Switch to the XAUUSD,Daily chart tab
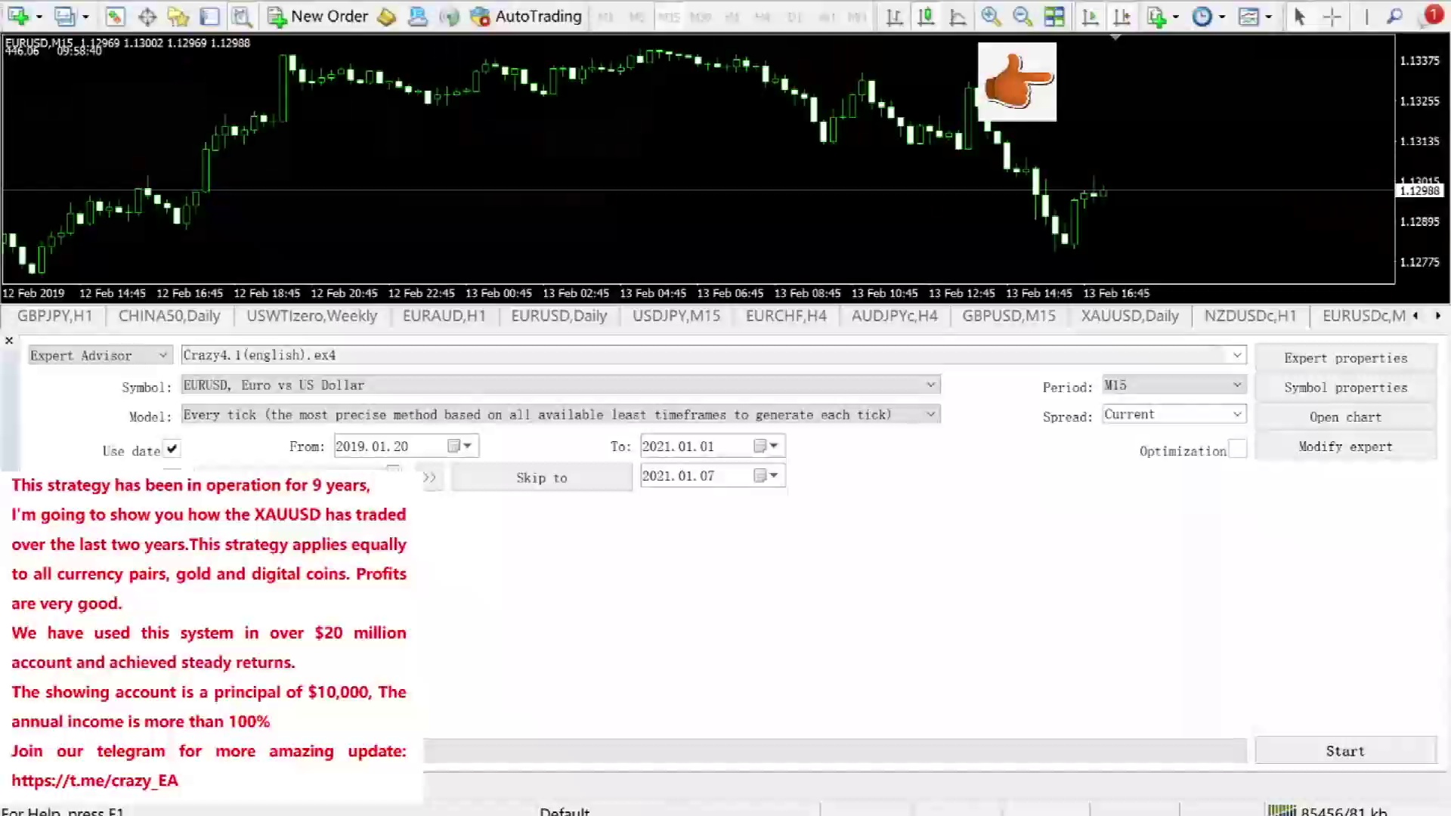The image size is (1451, 816). coord(1129,316)
